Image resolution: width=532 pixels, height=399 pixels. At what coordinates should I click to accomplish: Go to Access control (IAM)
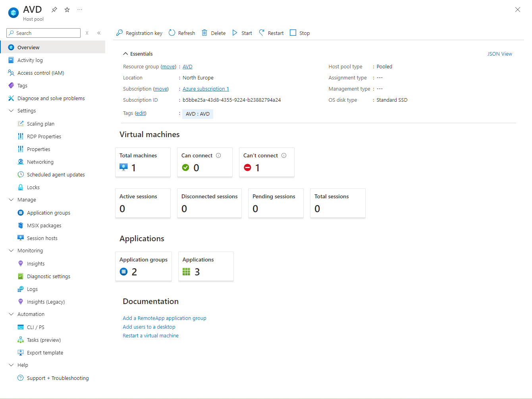(x=52, y=73)
